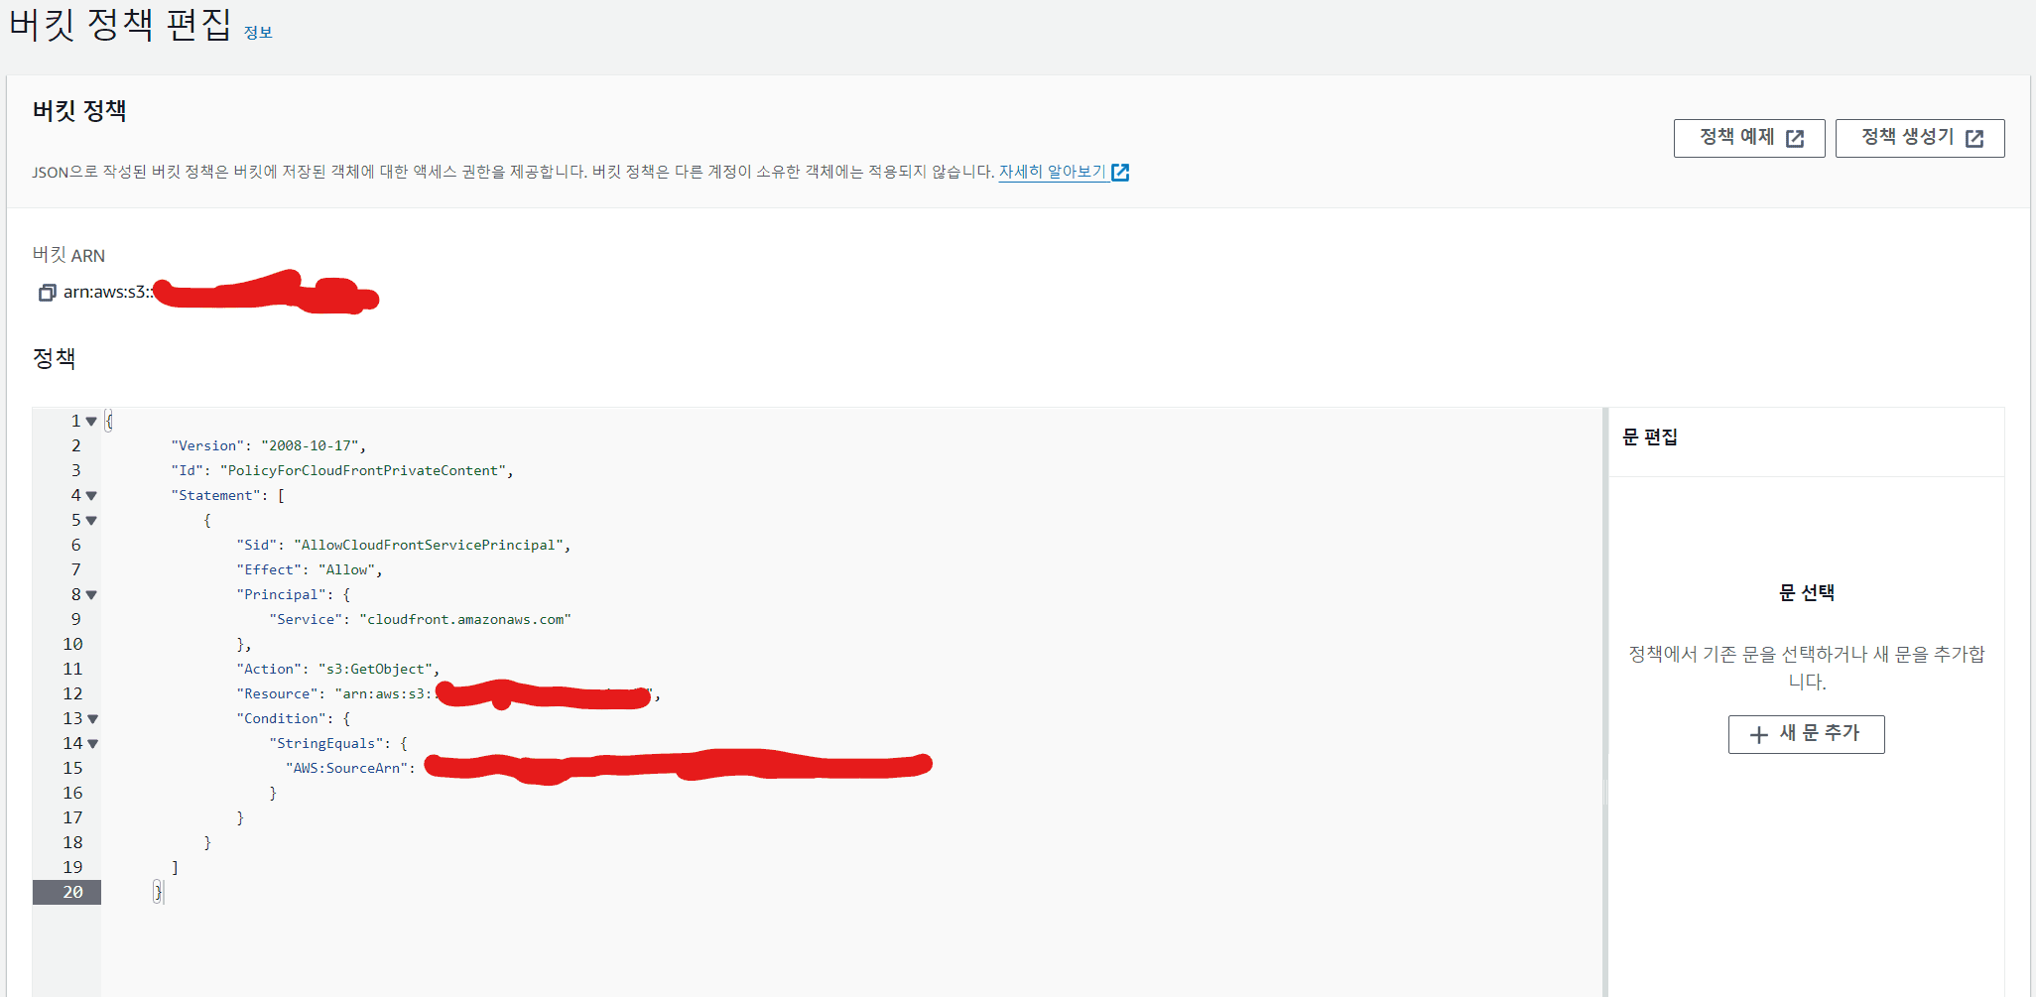Click external link icon beside 자세히 알아보기
The image size is (2036, 997).
(1120, 173)
